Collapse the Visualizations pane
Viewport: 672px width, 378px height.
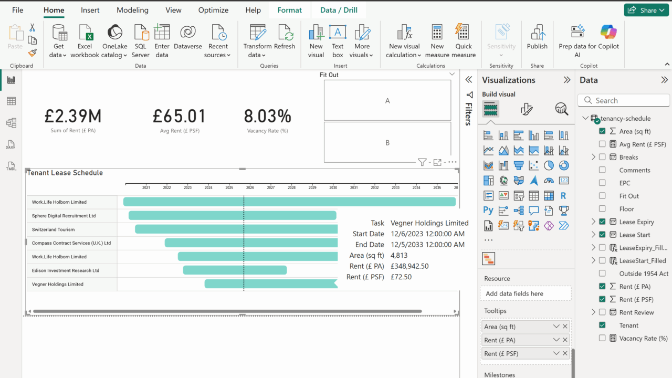(x=567, y=80)
